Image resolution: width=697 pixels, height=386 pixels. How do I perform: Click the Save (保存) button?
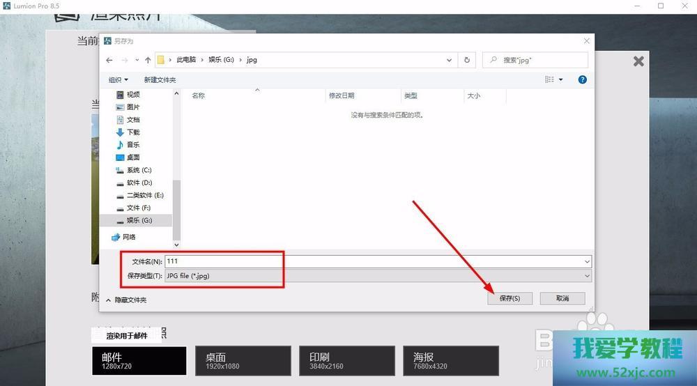tap(510, 298)
